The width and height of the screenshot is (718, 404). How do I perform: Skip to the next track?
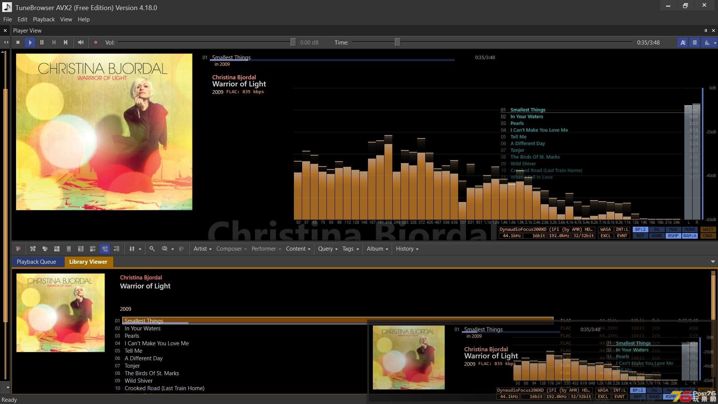click(x=66, y=42)
